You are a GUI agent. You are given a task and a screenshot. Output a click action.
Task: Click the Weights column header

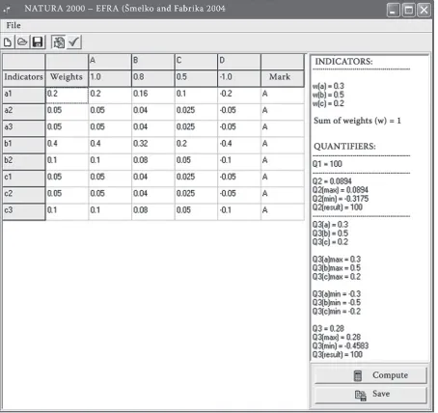(x=67, y=78)
